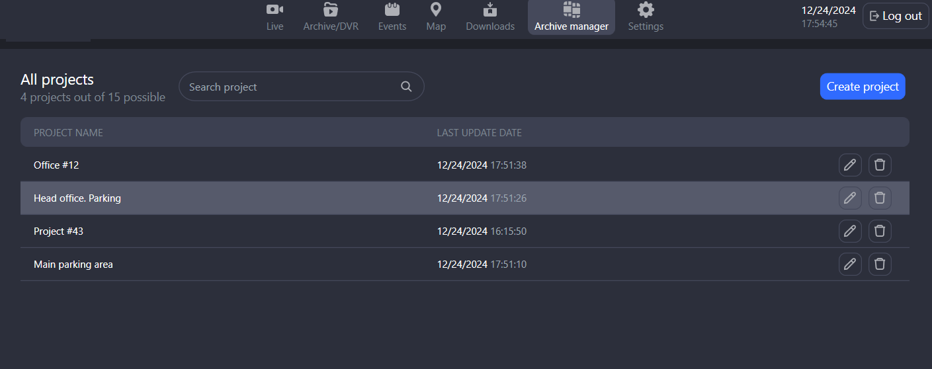Edit the Office #12 project

pyautogui.click(x=850, y=165)
